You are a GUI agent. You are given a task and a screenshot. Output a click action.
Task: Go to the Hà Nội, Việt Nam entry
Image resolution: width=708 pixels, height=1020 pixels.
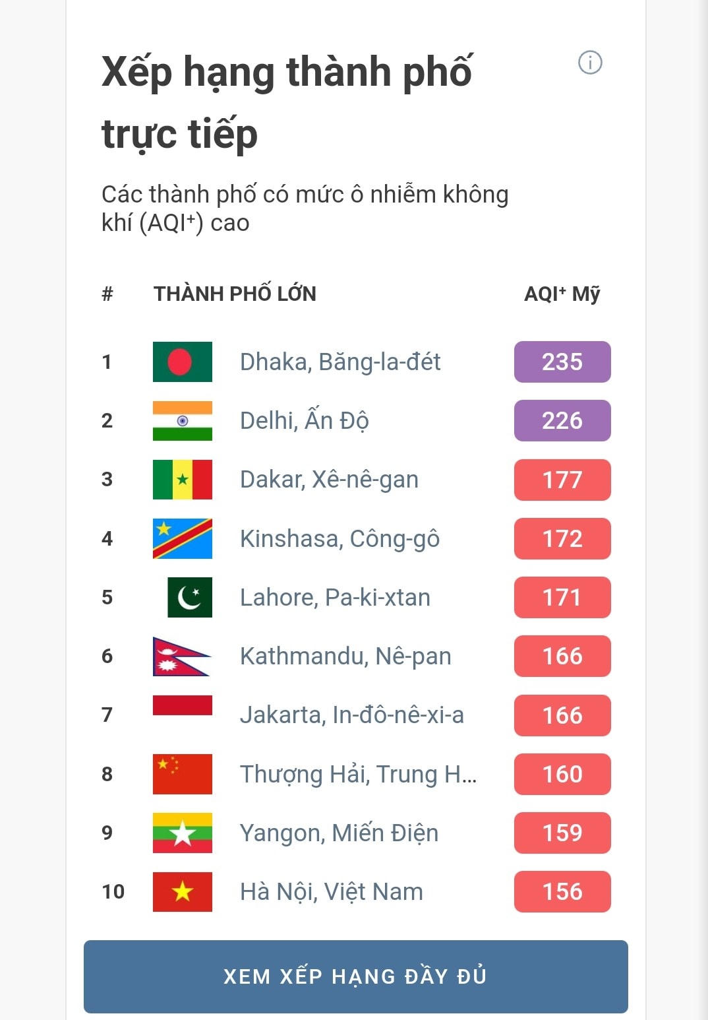point(331,892)
